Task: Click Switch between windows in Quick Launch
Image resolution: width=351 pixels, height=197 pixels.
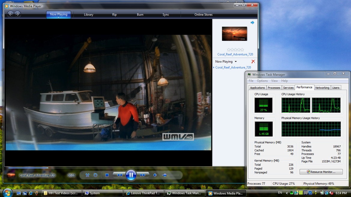Action: pyautogui.click(x=25, y=193)
